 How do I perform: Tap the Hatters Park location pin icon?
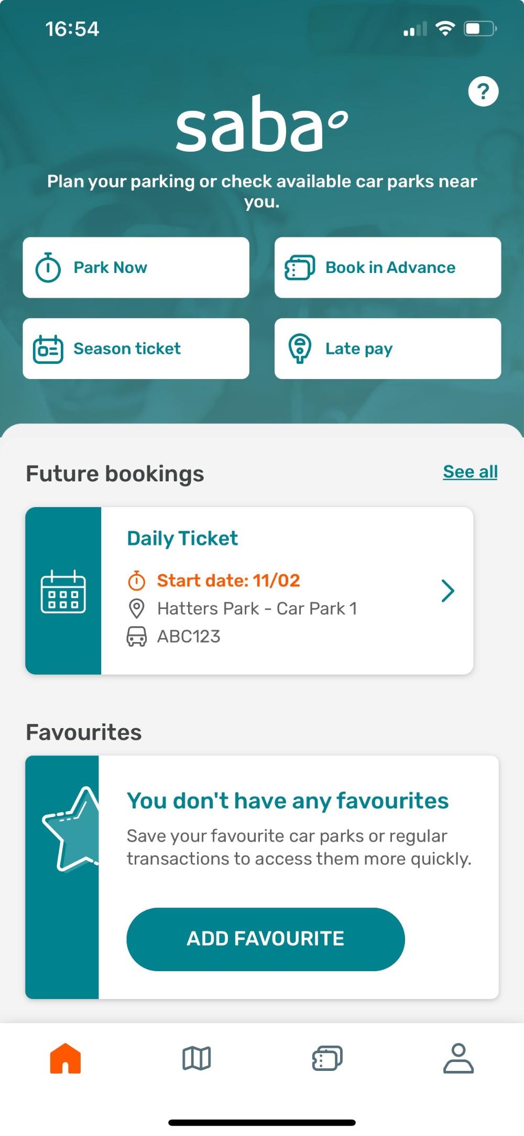point(137,609)
